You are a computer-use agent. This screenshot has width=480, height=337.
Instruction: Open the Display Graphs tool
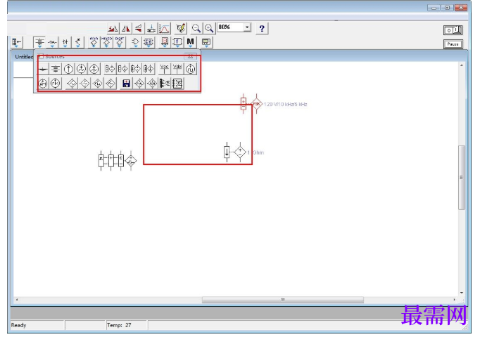(x=165, y=29)
